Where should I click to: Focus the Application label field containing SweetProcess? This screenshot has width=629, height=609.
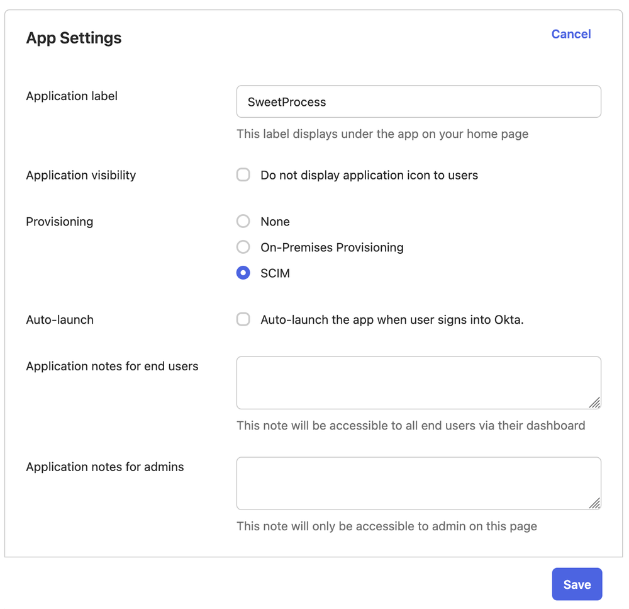coord(418,101)
